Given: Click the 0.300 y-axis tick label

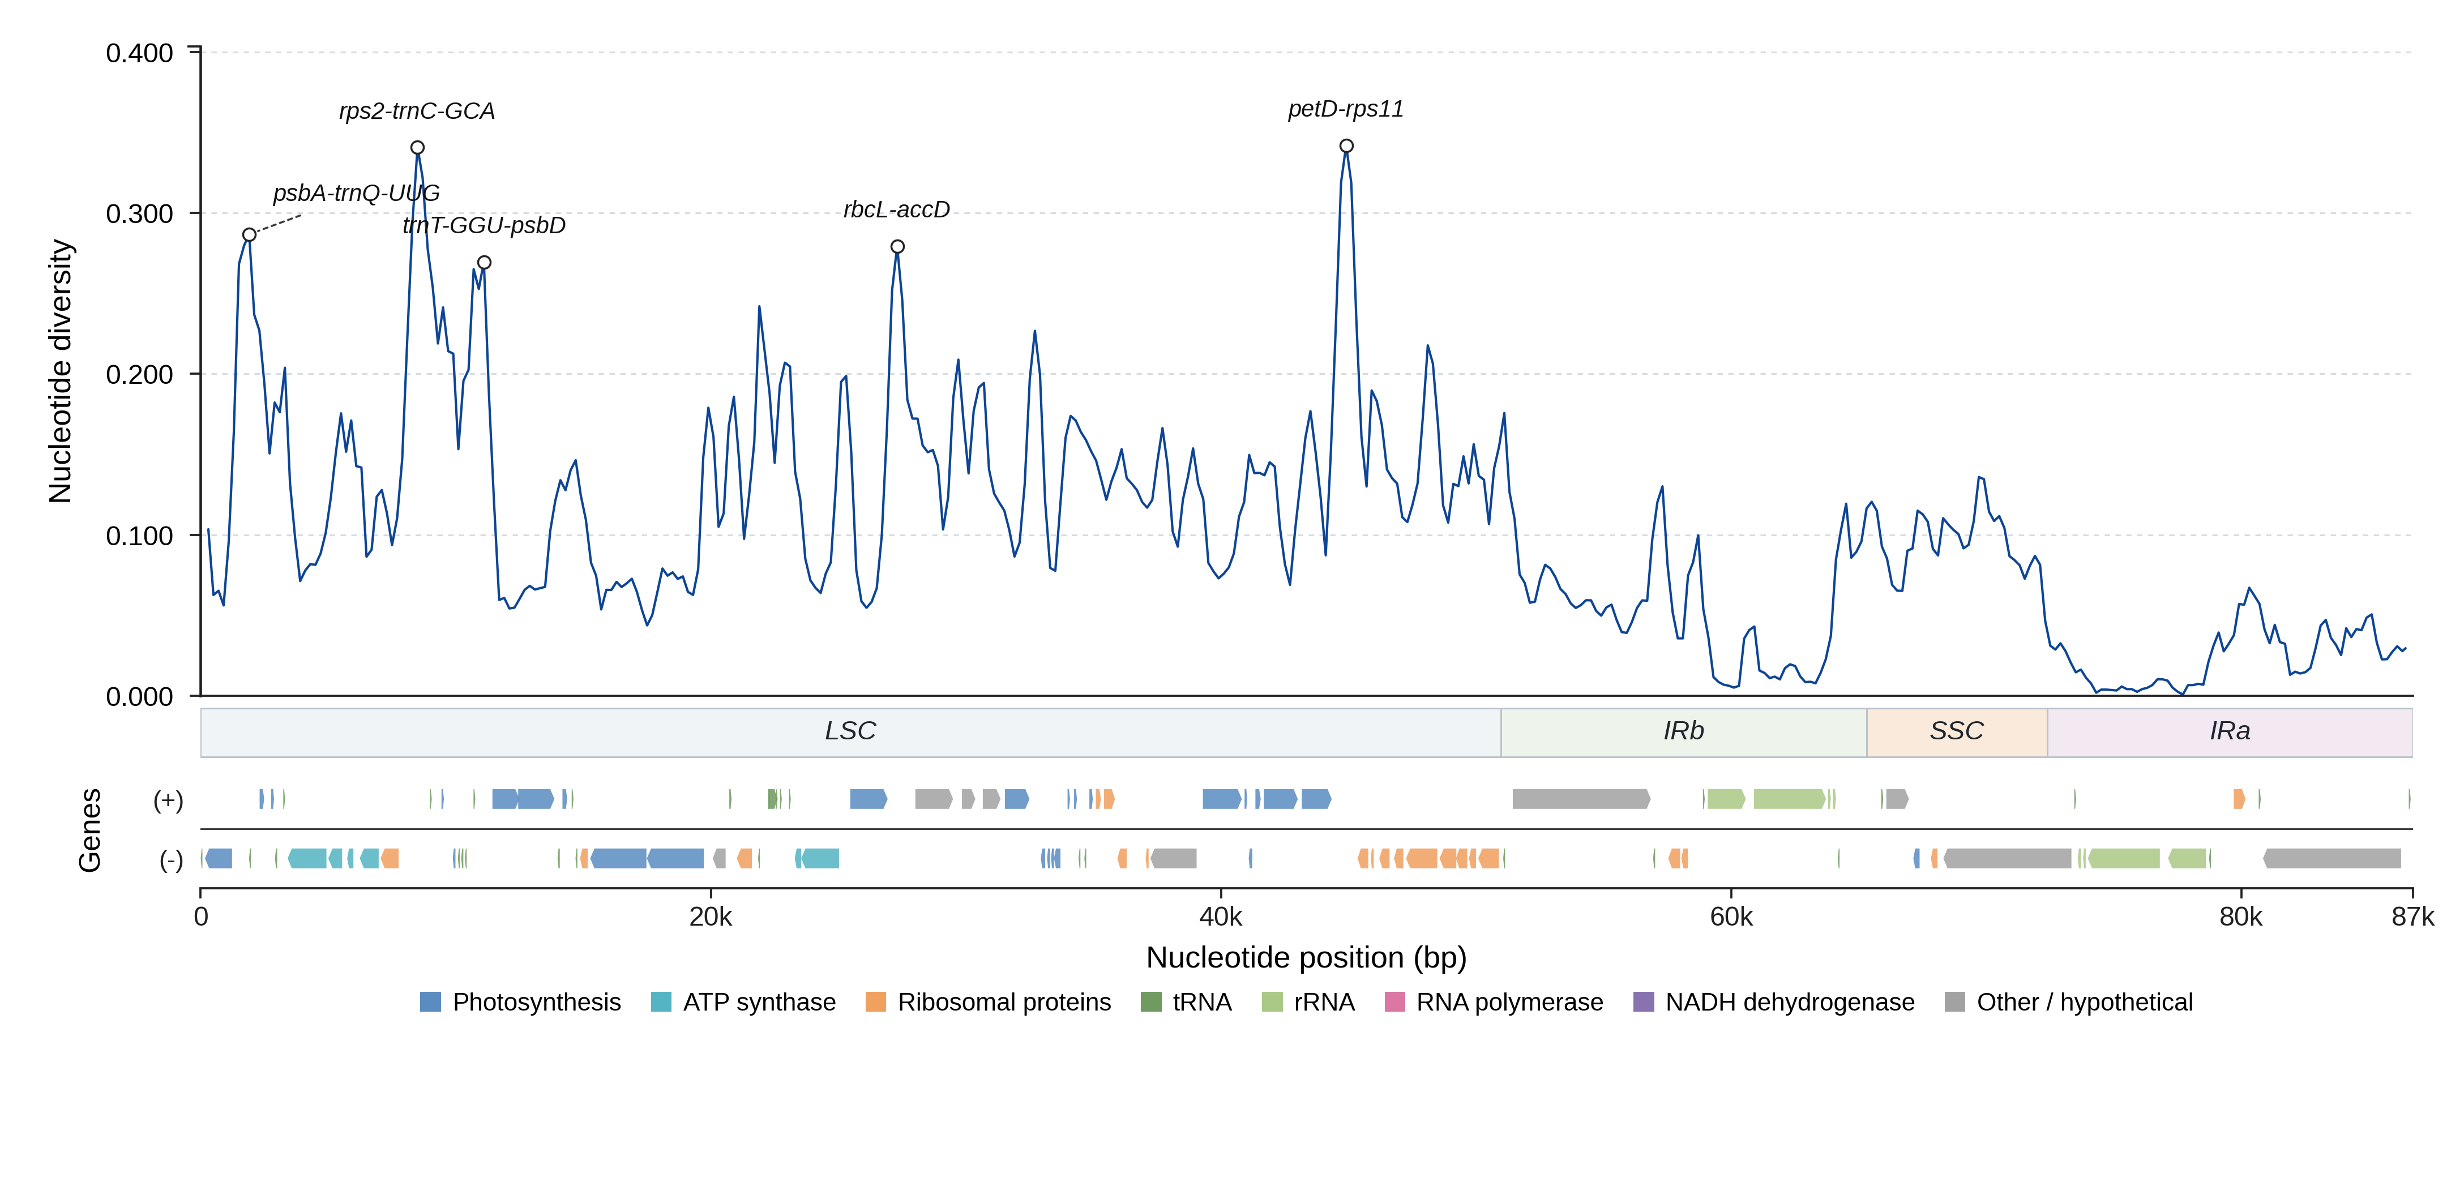Looking at the screenshot, I should 139,213.
